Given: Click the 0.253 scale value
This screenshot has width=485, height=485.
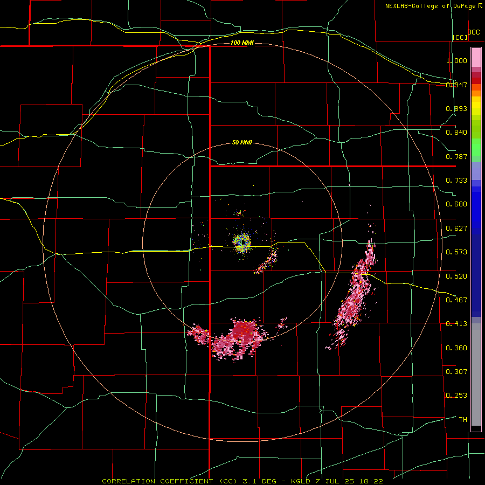Looking at the screenshot, I should click(456, 396).
